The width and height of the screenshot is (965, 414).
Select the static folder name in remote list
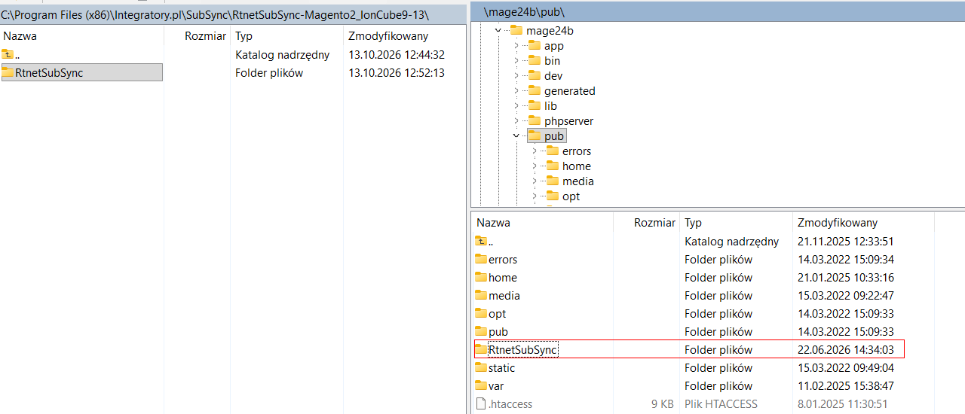502,367
